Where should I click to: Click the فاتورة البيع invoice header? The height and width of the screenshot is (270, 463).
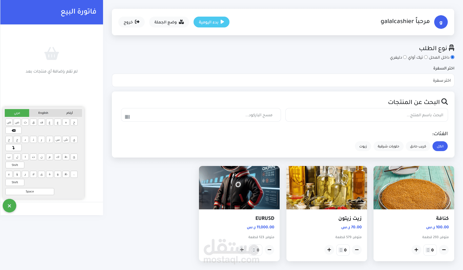tap(79, 12)
